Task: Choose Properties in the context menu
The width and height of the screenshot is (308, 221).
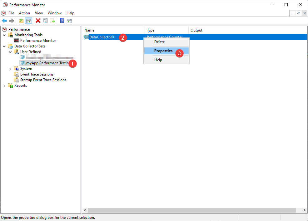Action: pos(163,51)
